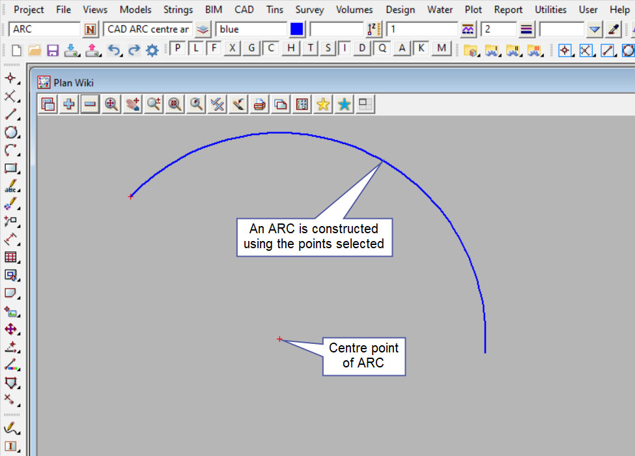Click the N name button beside ARC field
The image size is (635, 456).
click(x=91, y=29)
